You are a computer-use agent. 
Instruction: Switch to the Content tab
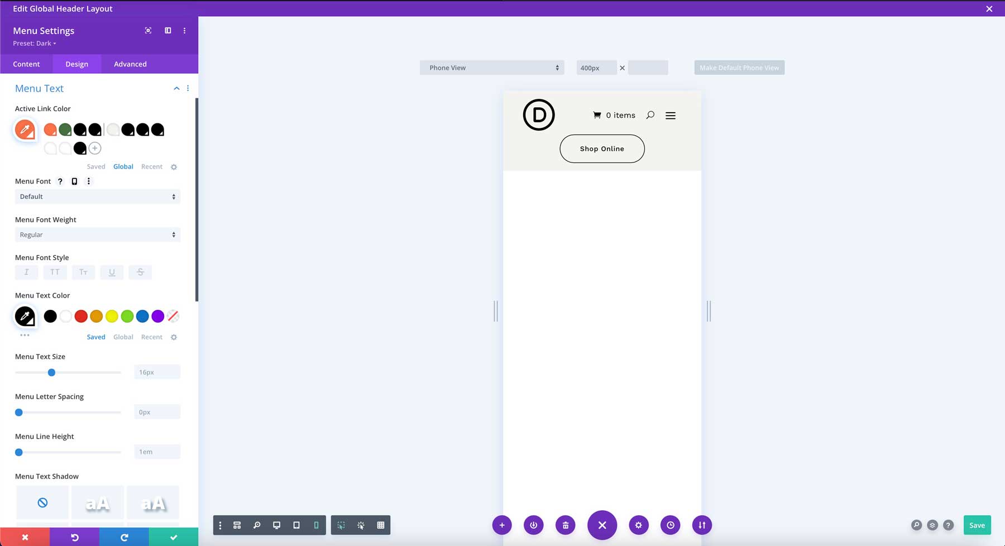click(x=26, y=64)
